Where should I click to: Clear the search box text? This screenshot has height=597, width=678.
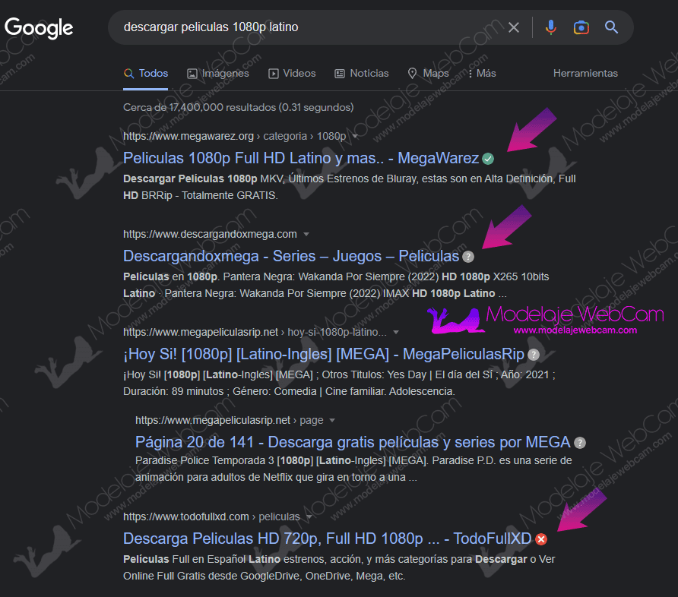click(514, 27)
